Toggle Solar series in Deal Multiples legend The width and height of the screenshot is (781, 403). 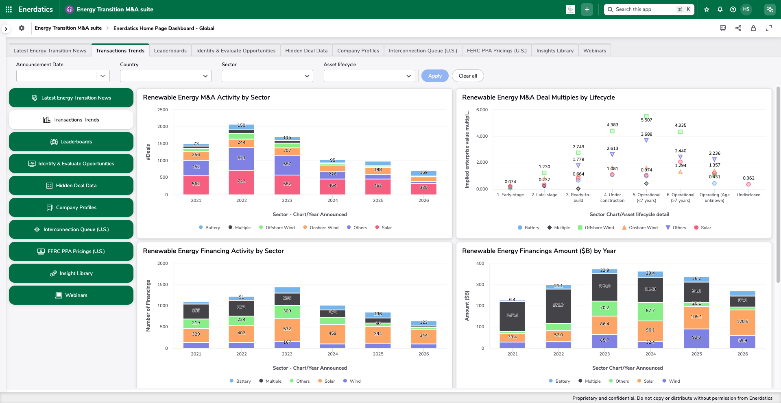point(702,227)
